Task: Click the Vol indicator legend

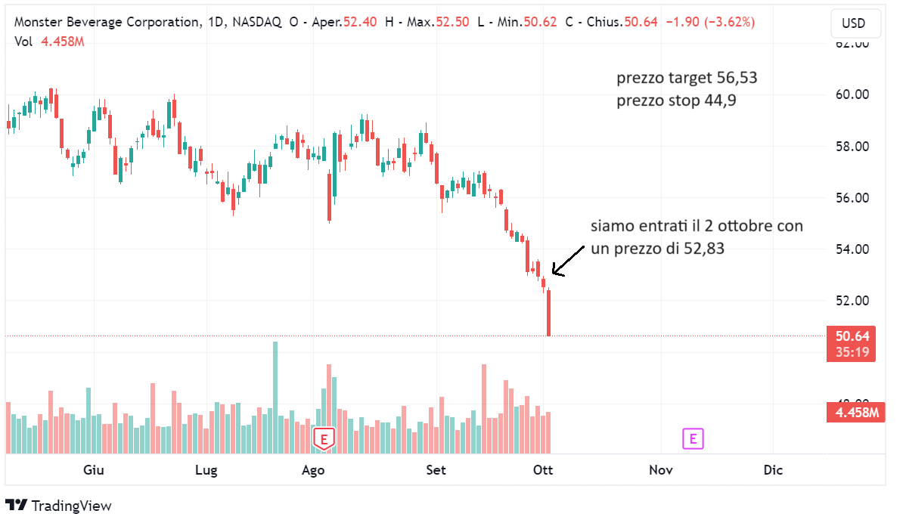Action: (x=49, y=42)
